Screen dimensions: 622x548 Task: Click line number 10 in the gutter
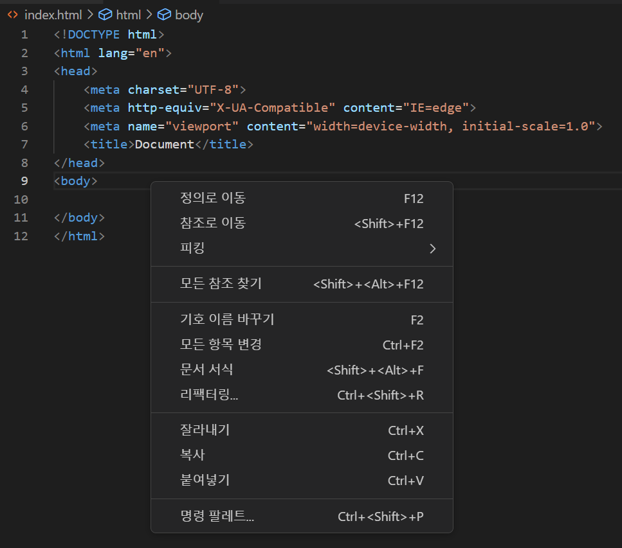21,199
